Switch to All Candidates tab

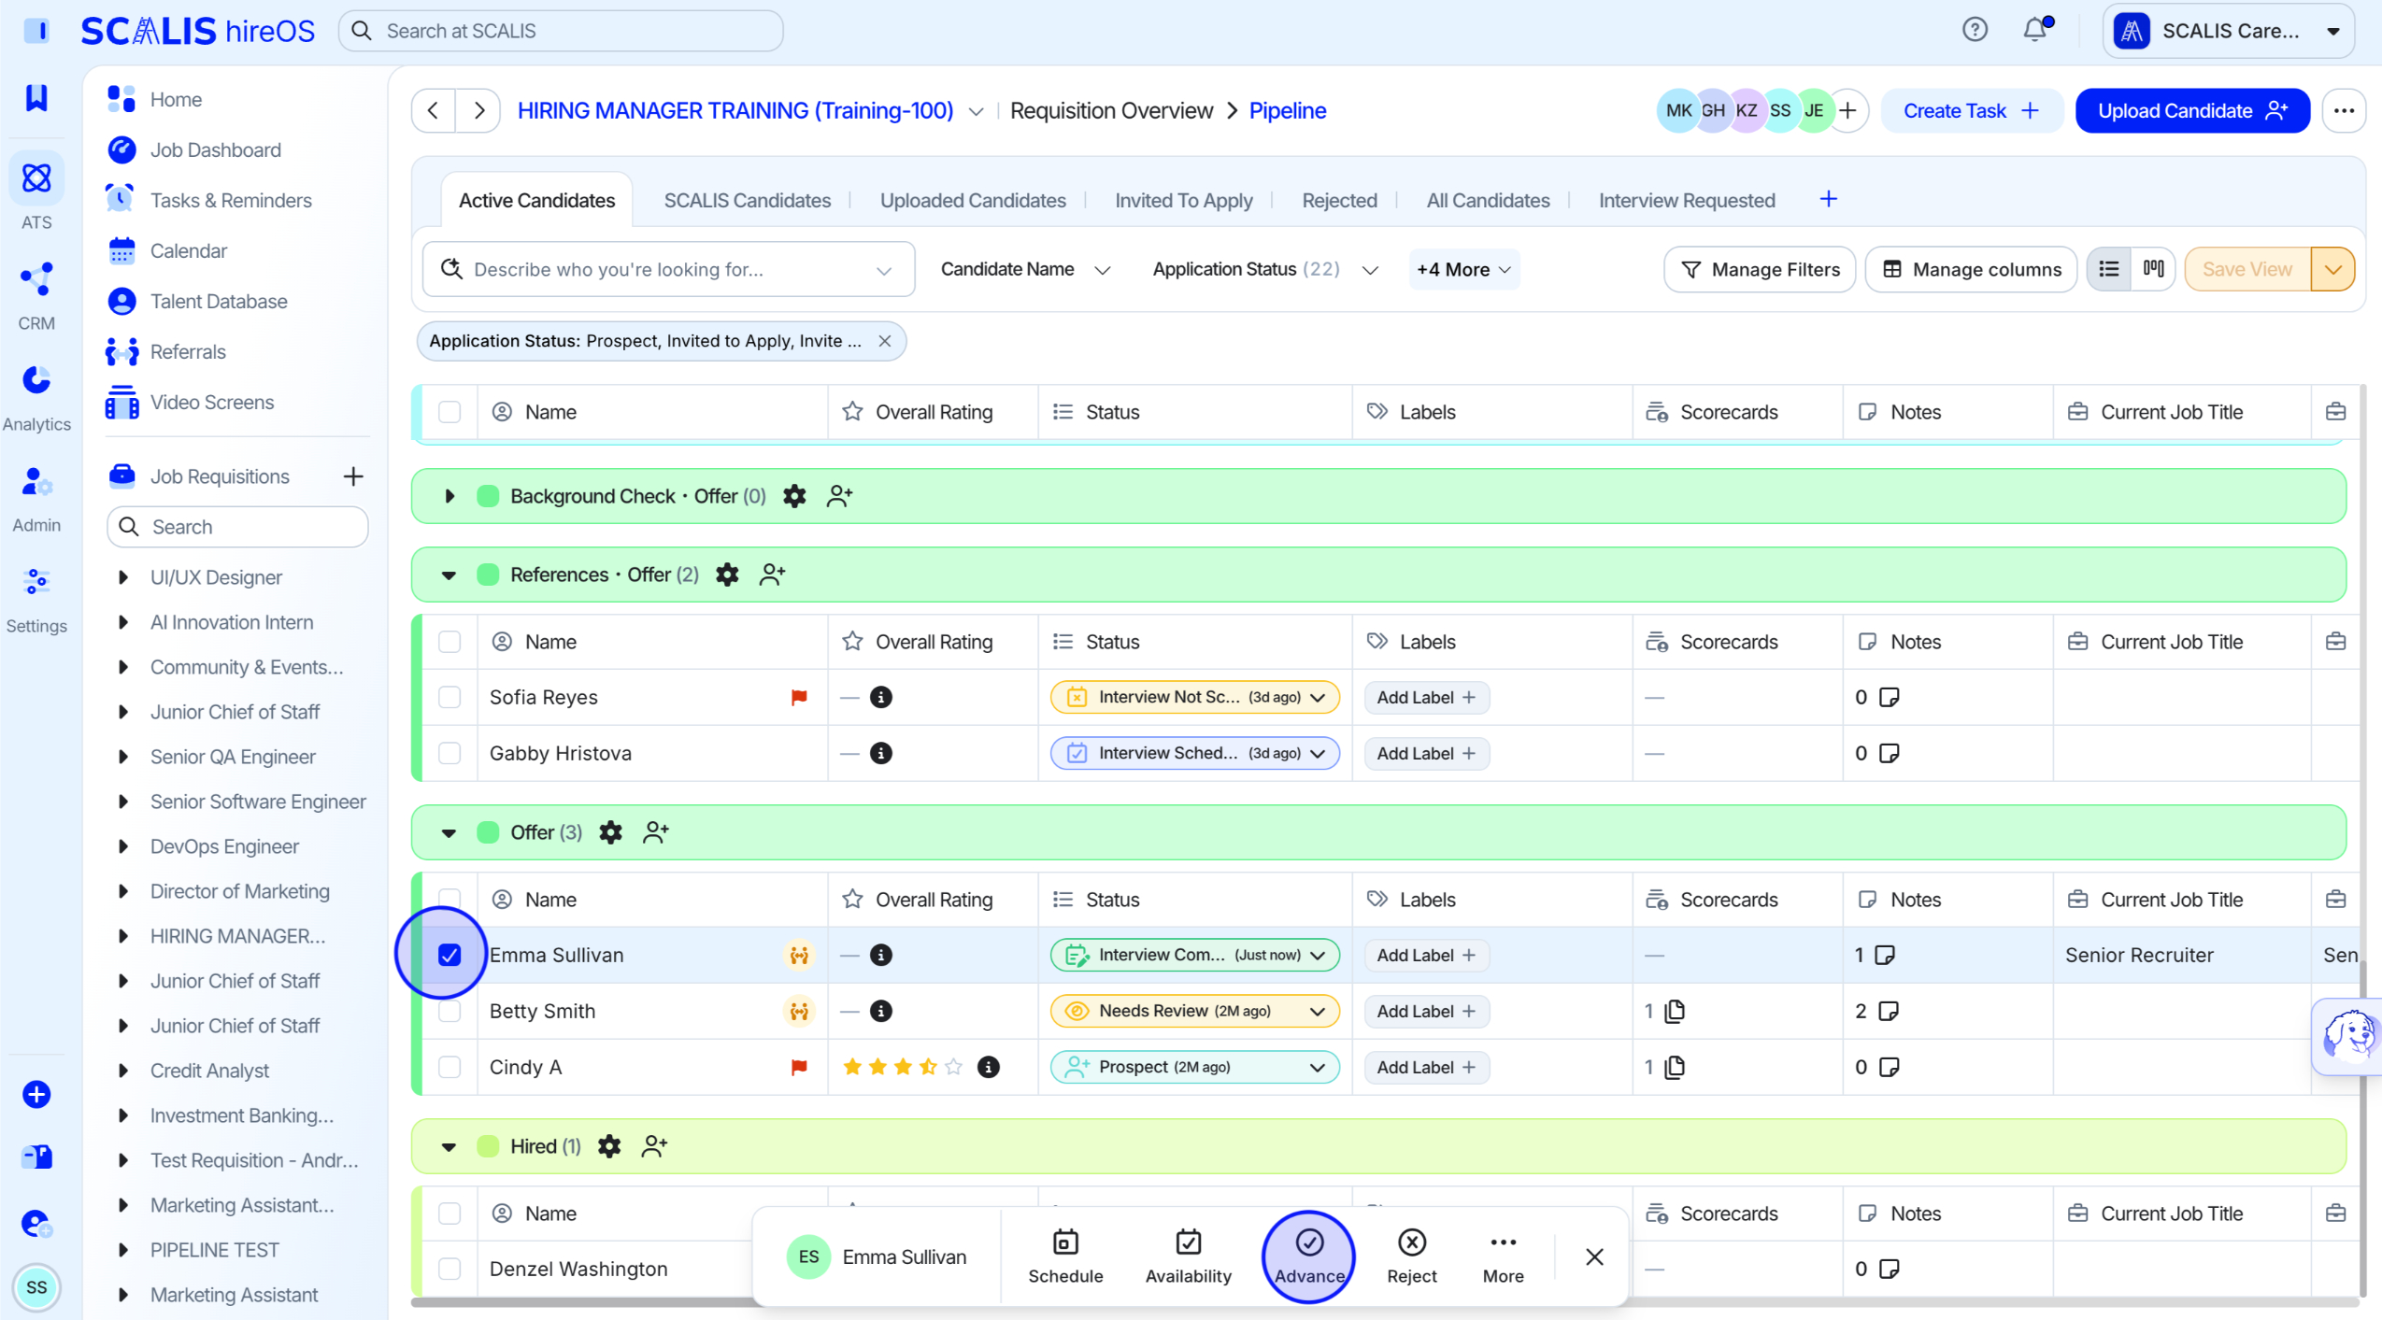point(1487,200)
